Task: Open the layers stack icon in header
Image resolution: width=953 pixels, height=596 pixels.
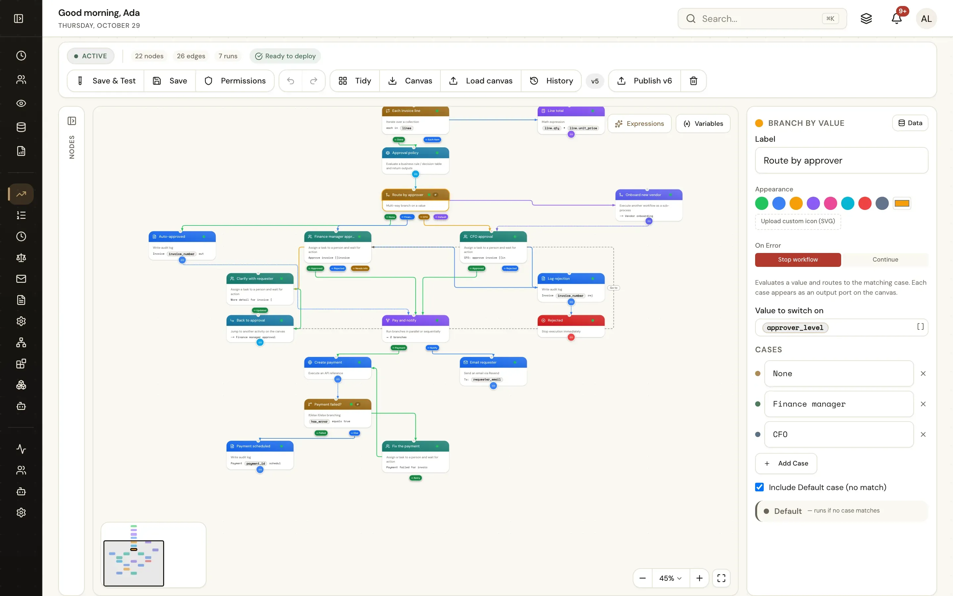Action: (866, 19)
